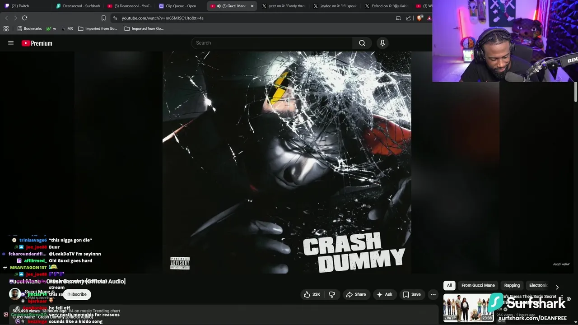578x325 pixels.
Task: Select the From Gucci Mane filter chip
Action: coord(478,285)
